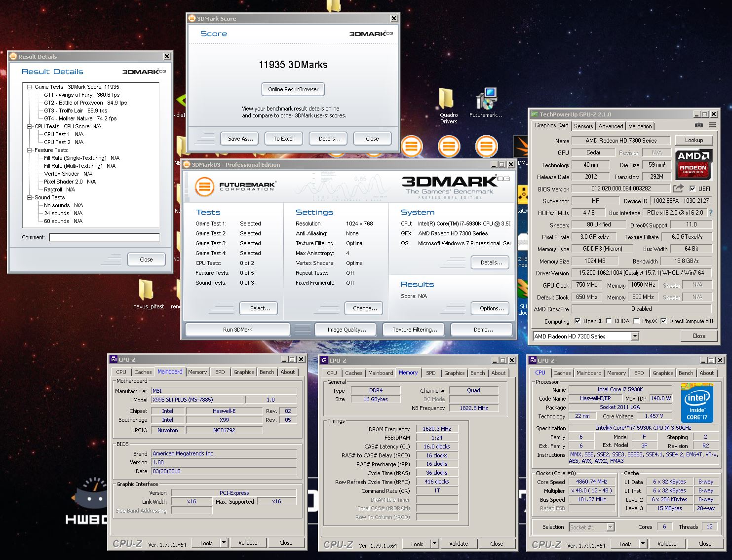Toggle the UEFI checkbox in GPU-Z
The height and width of the screenshot is (560, 732).
point(693,188)
